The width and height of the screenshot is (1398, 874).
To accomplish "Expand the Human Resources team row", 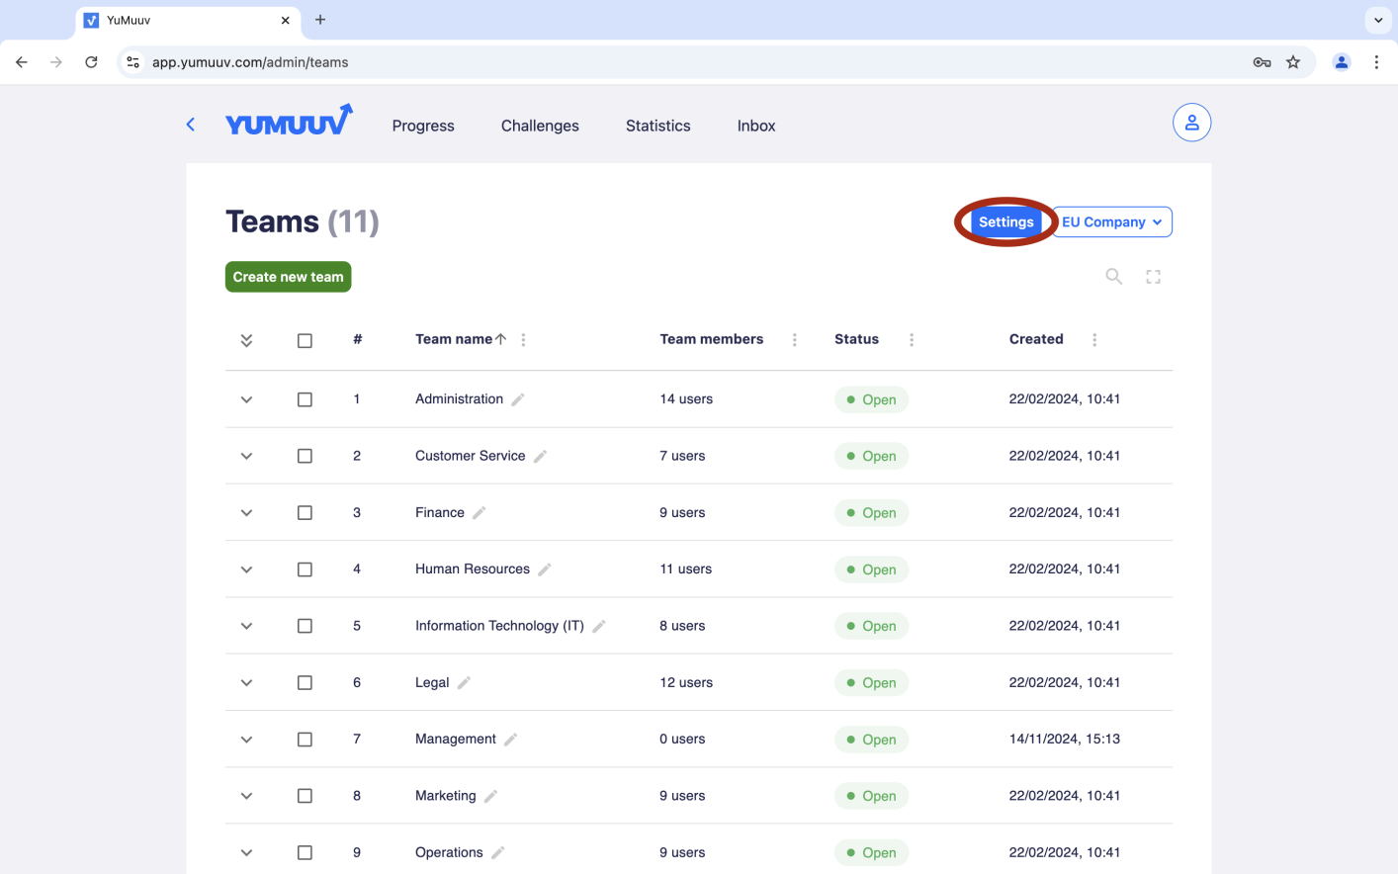I will [246, 570].
